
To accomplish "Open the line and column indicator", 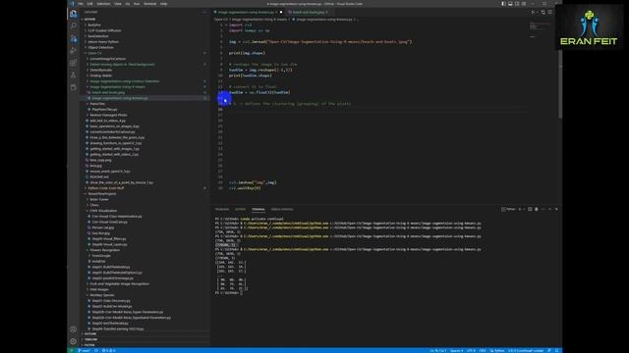I will click(438, 351).
